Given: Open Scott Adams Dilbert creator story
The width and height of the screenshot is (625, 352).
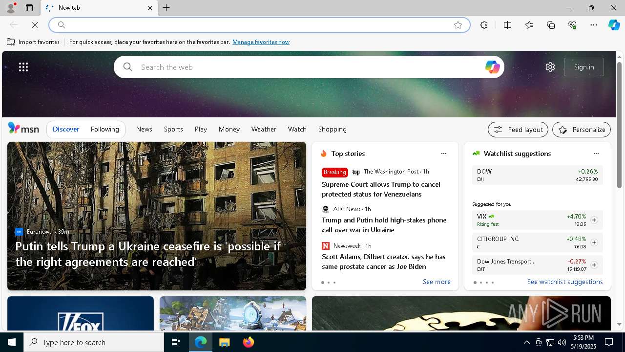Looking at the screenshot, I should [x=384, y=262].
